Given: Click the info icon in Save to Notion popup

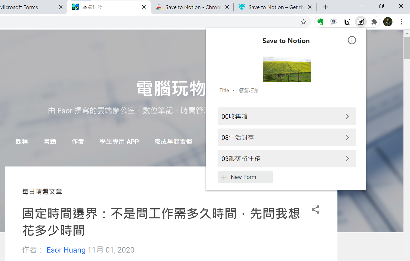Looking at the screenshot, I should (352, 40).
